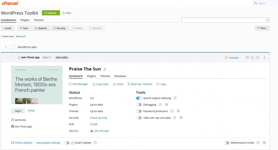278x150 pixels.
Task: Open the site's Database tab
Action: tap(120, 76)
